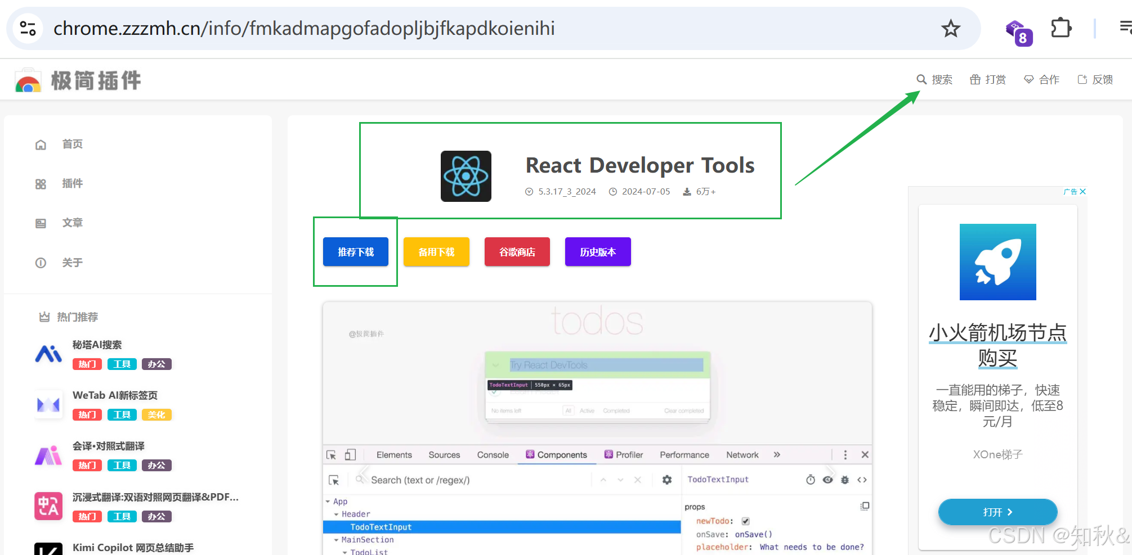Collapse the Header tree node

pos(336,514)
